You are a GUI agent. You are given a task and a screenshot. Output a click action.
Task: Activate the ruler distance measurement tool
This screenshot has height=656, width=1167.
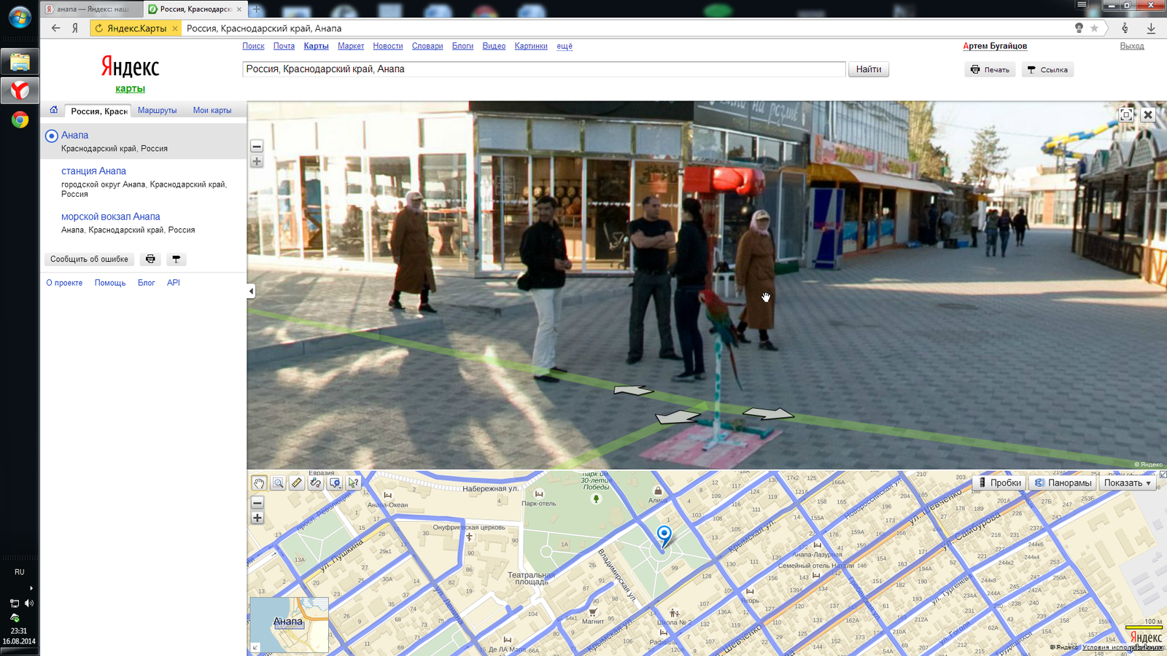[297, 483]
